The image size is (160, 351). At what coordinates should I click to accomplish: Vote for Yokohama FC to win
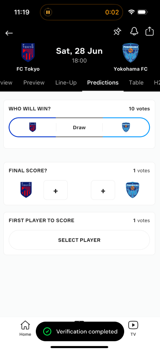pos(126,127)
